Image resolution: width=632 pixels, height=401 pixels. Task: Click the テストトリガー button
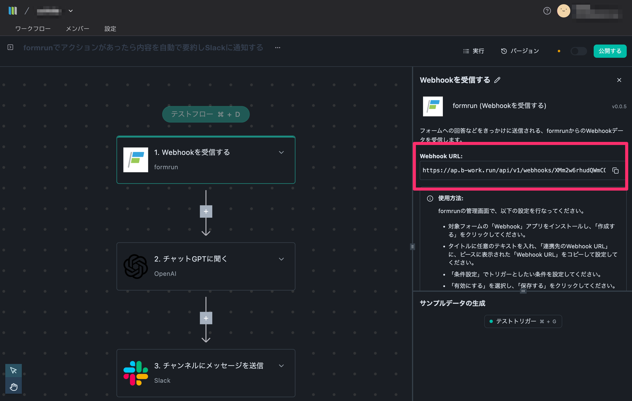pyautogui.click(x=523, y=321)
